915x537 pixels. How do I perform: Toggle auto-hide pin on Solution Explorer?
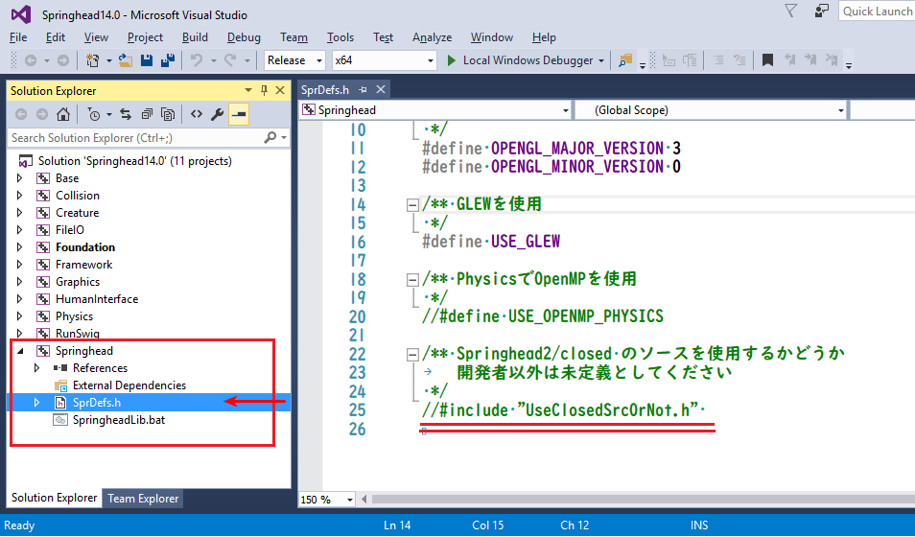265,90
